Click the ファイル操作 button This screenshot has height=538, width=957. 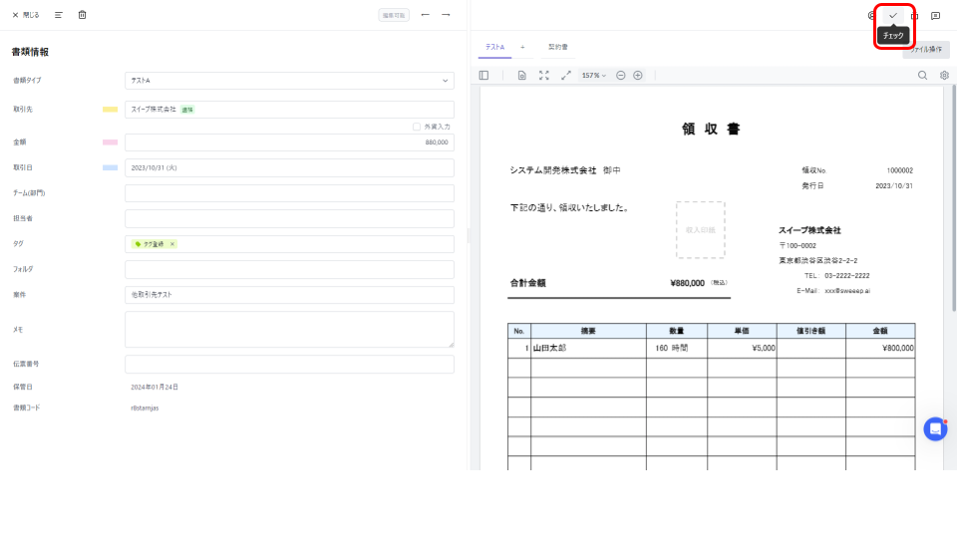926,50
